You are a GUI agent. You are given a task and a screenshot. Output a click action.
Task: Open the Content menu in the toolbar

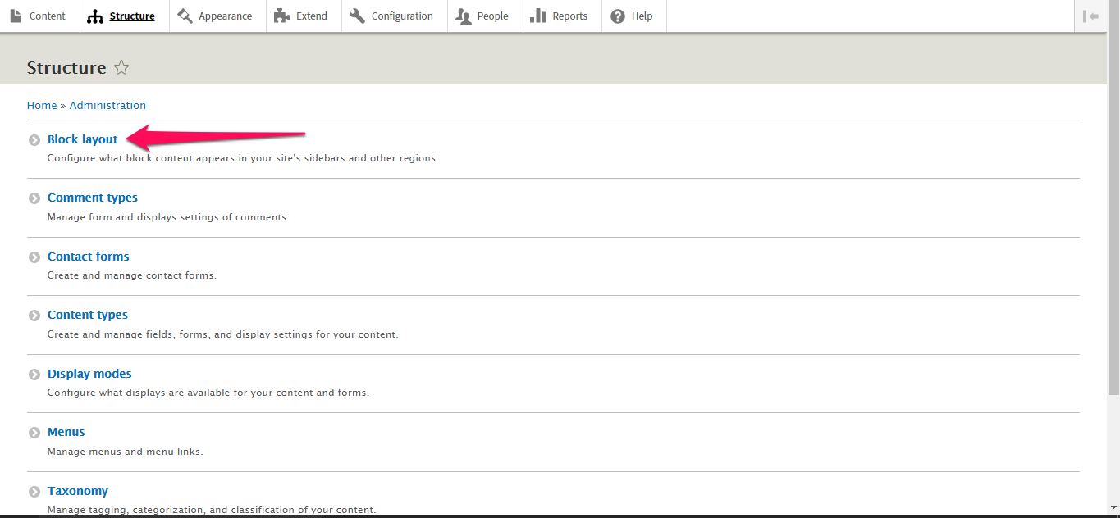pos(38,16)
